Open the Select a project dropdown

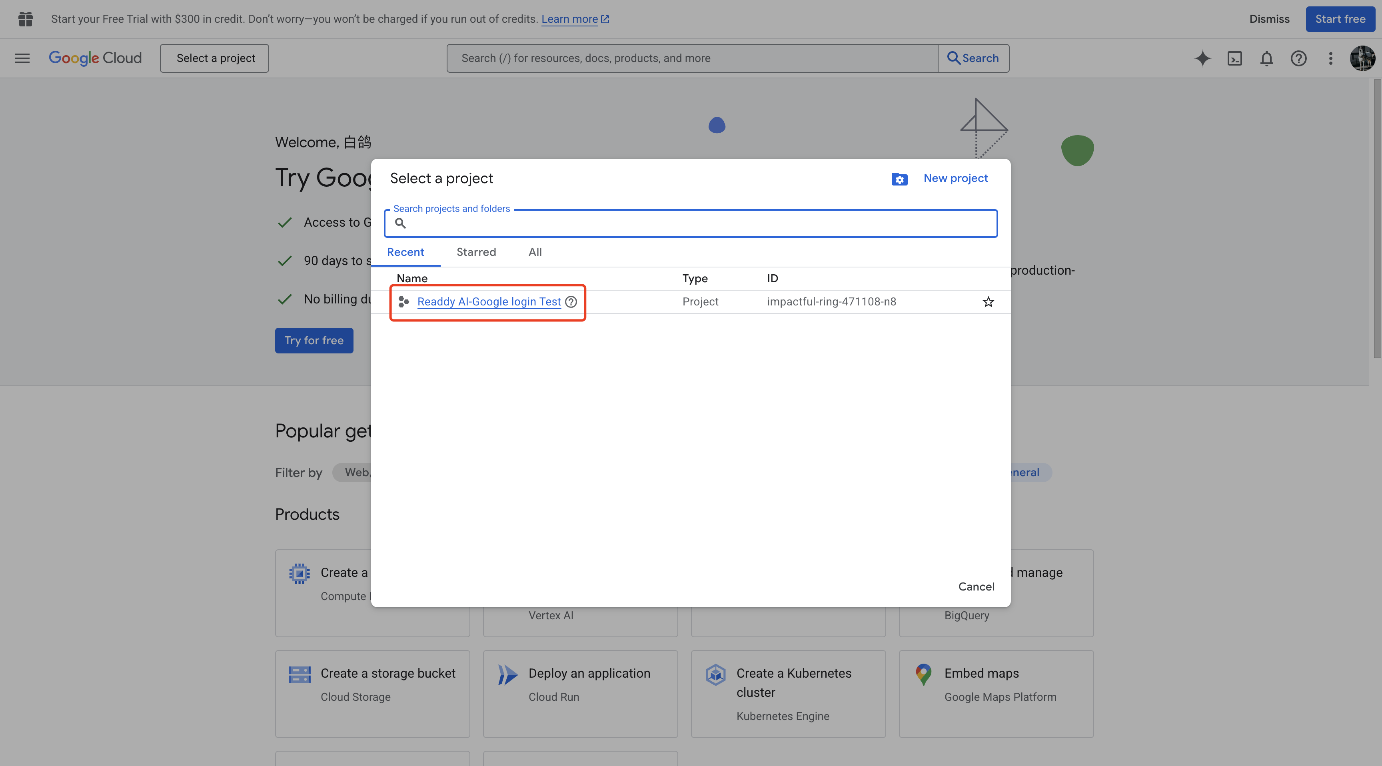point(215,58)
